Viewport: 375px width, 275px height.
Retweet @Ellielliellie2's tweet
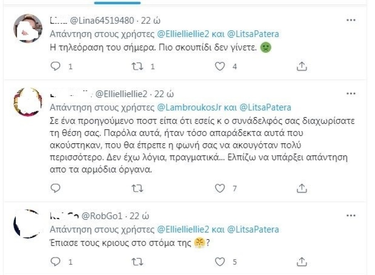coord(136,188)
